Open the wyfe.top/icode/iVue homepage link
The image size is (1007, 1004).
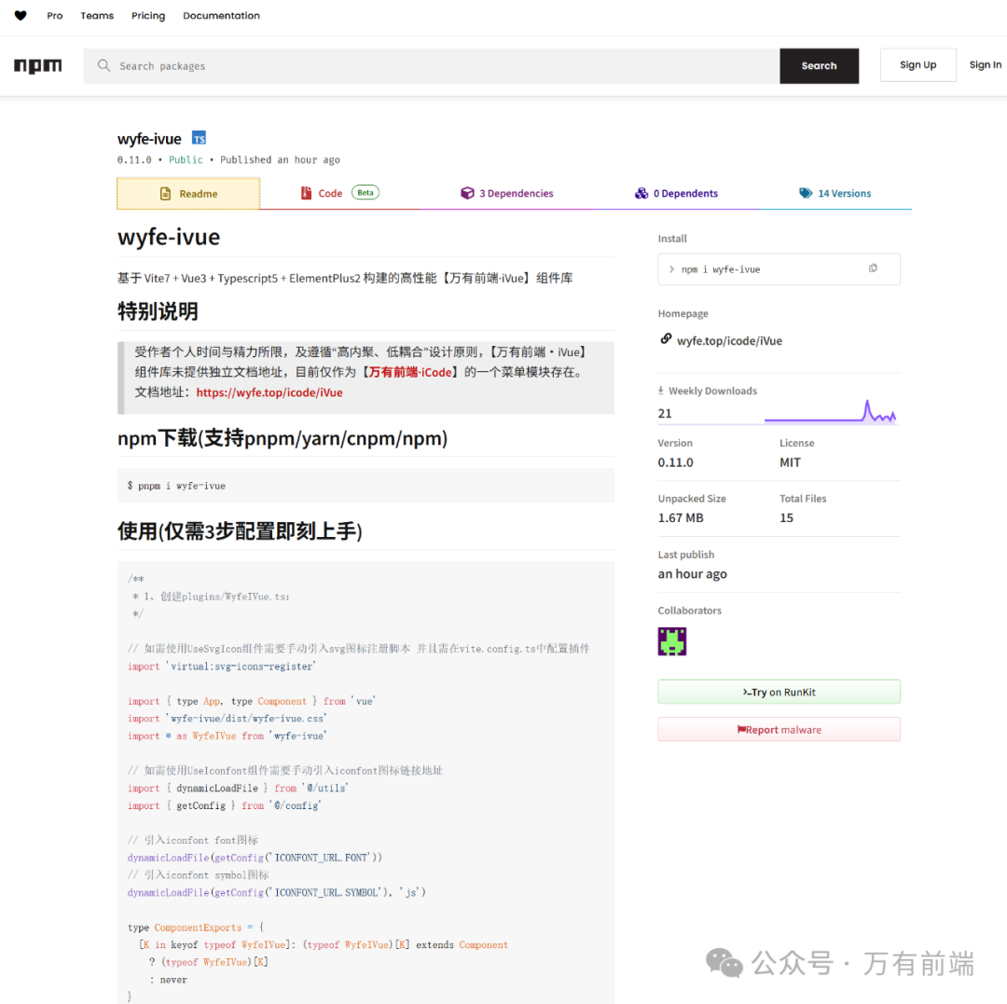point(729,339)
